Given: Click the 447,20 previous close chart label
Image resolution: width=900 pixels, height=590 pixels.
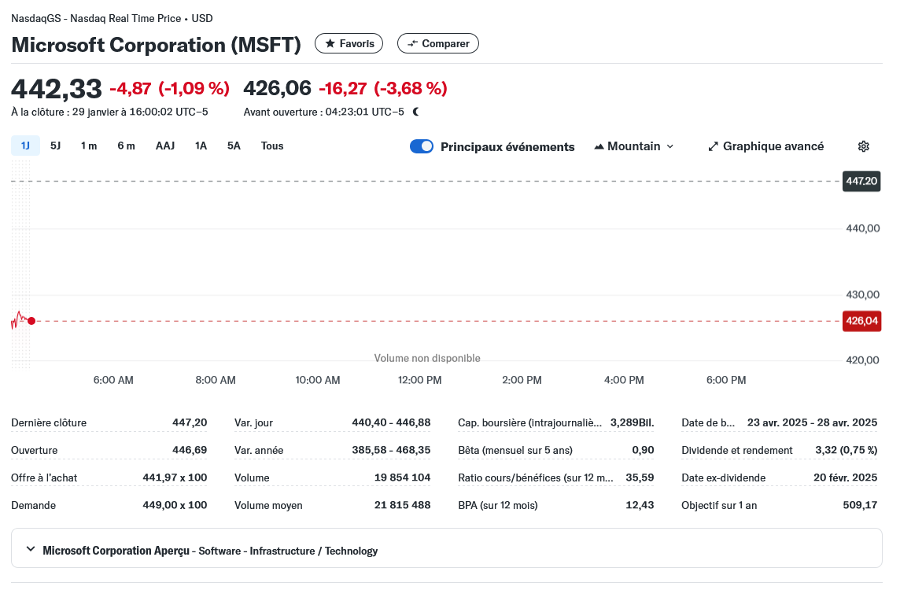Looking at the screenshot, I should 861,182.
